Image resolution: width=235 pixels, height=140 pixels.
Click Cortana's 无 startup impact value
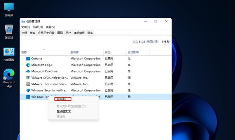click(129, 58)
